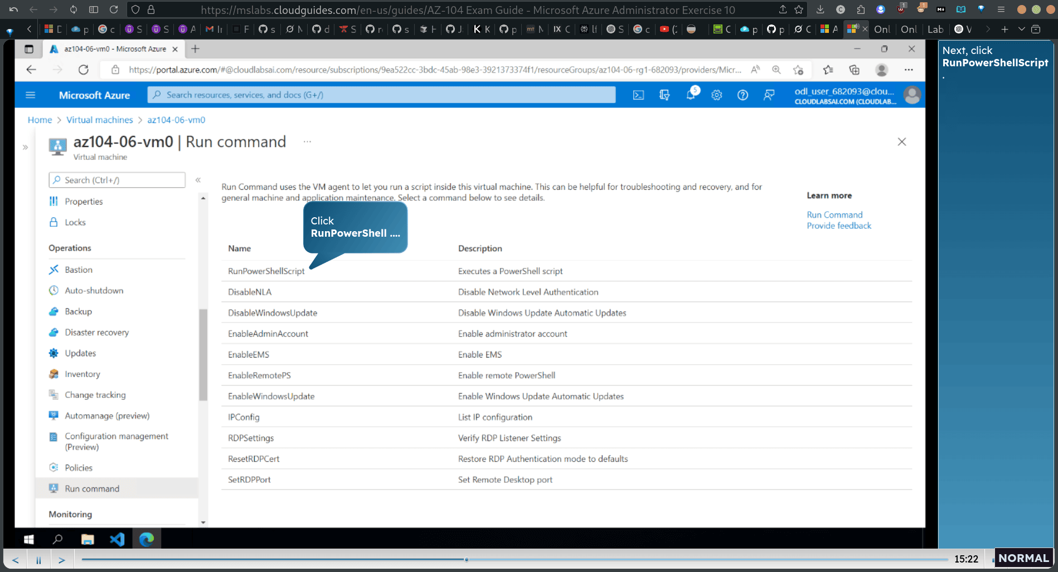The width and height of the screenshot is (1058, 572).
Task: Click Provide feedback link
Action: tap(839, 226)
